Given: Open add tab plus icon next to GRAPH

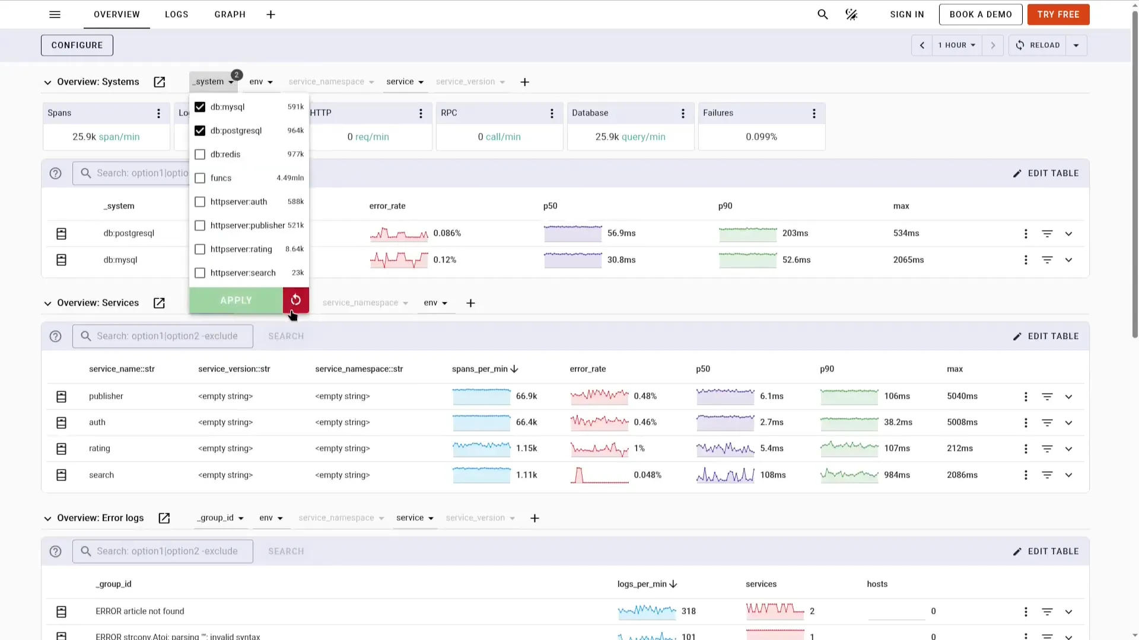Looking at the screenshot, I should pos(271,14).
